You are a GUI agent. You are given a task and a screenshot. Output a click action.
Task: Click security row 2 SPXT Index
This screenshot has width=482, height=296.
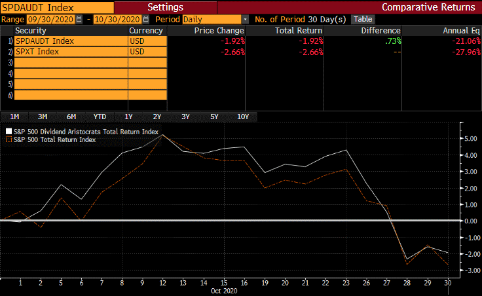[x=71, y=52]
